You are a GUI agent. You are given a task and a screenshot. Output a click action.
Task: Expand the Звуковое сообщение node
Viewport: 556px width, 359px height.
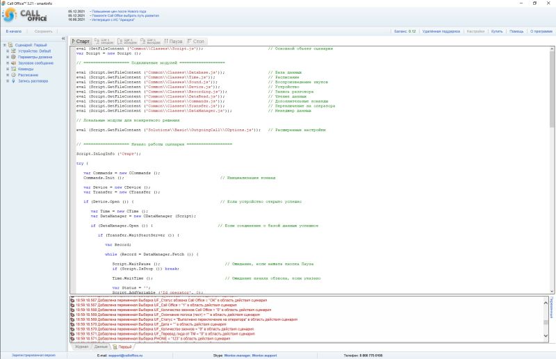[8, 63]
